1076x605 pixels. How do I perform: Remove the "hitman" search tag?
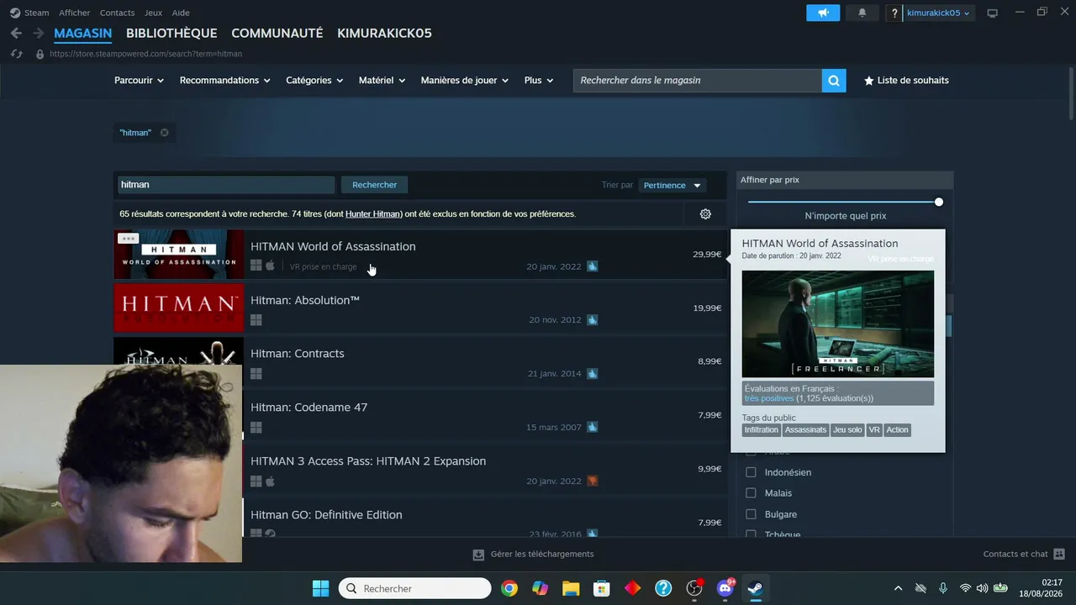point(164,133)
